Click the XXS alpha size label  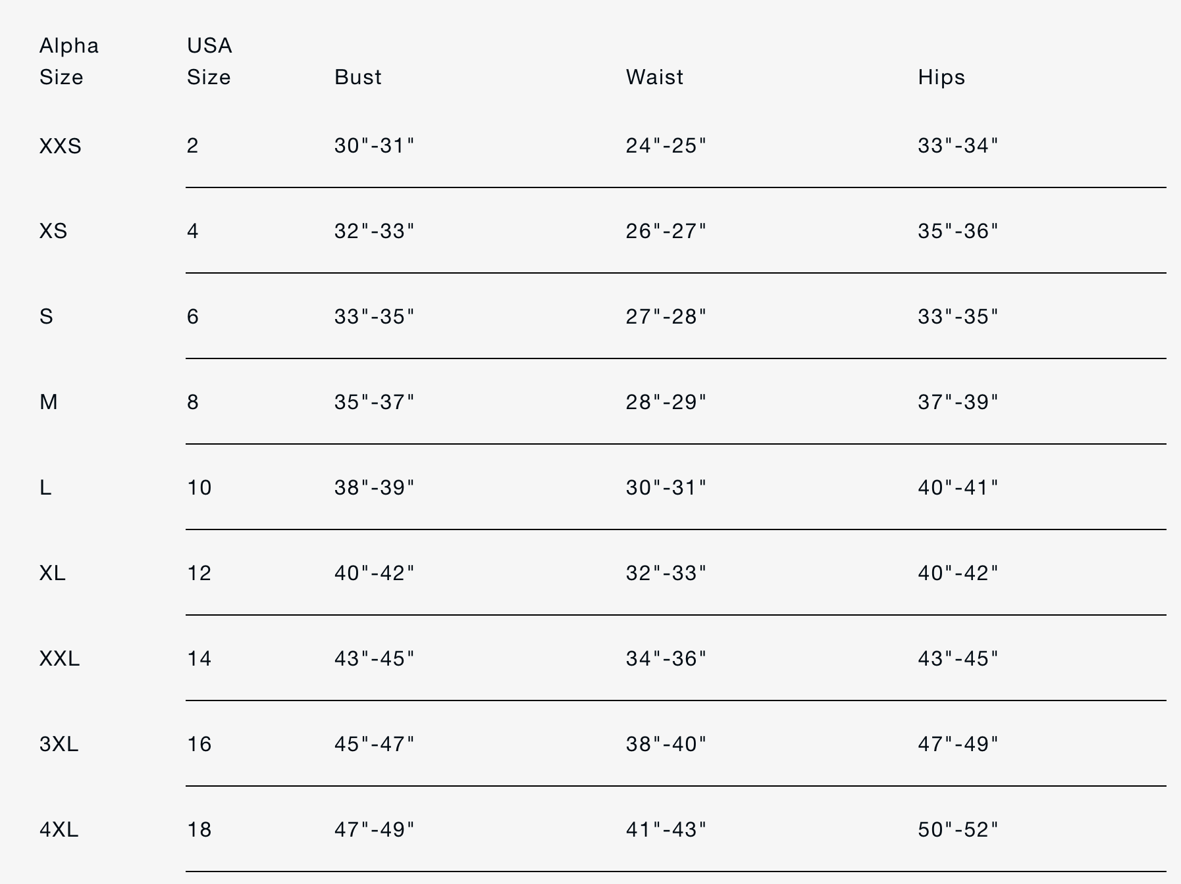61,145
